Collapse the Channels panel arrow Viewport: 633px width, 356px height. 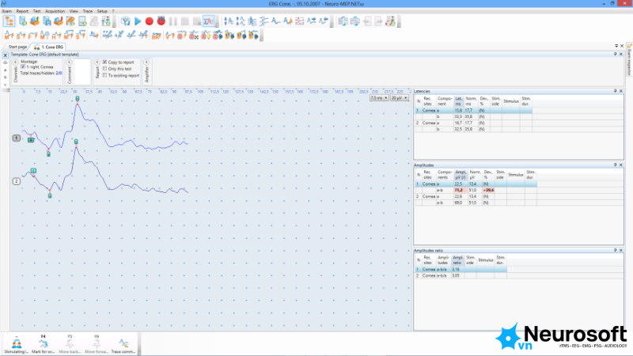click(16, 62)
